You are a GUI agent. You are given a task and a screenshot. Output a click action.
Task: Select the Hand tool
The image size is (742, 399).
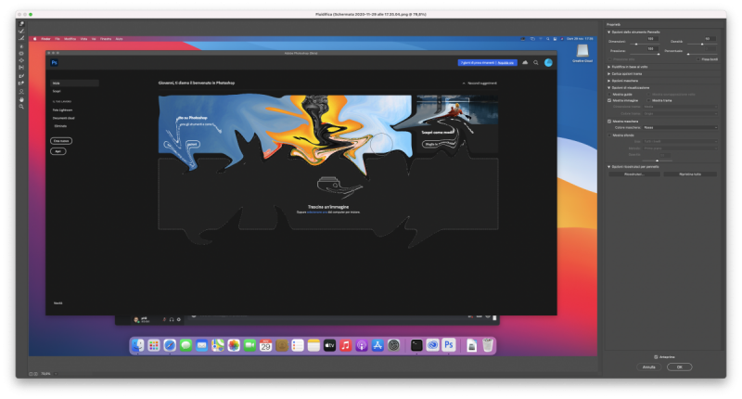[21, 100]
